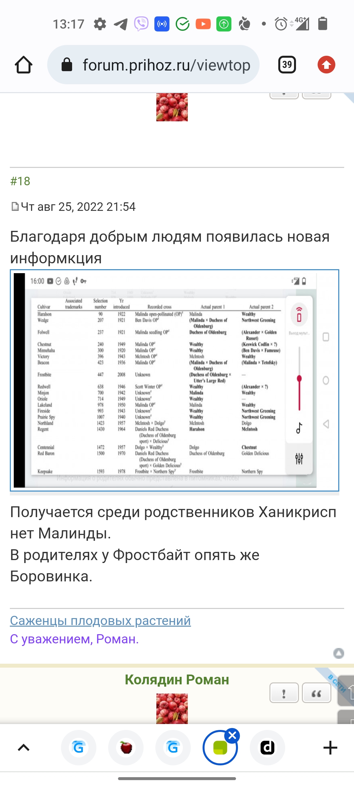
Task: Switch to the red apple tab
Action: tap(126, 748)
